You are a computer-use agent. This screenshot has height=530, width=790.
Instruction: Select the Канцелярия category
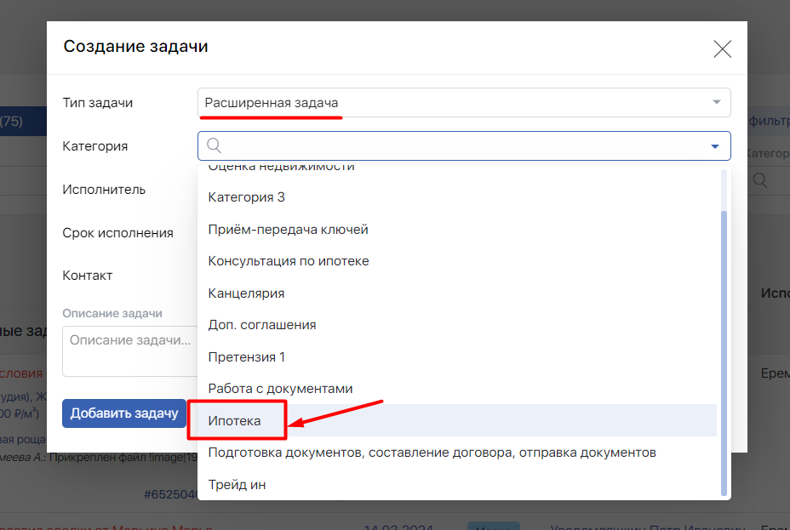[x=246, y=293]
